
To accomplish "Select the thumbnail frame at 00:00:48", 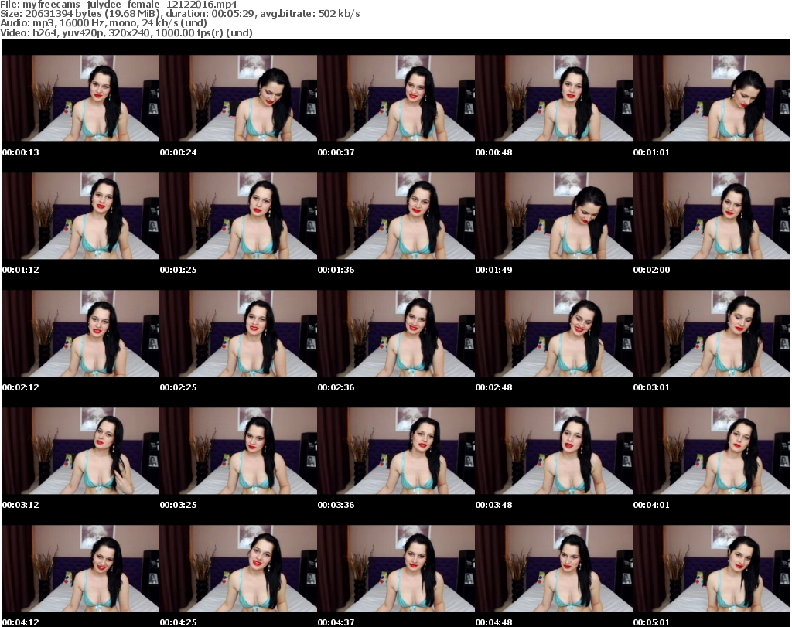I will coord(554,98).
